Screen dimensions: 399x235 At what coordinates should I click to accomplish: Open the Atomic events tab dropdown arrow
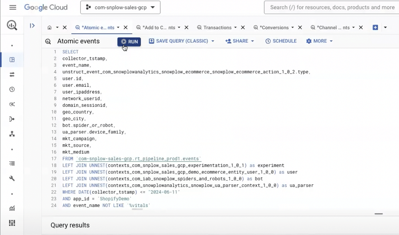tap(118, 28)
